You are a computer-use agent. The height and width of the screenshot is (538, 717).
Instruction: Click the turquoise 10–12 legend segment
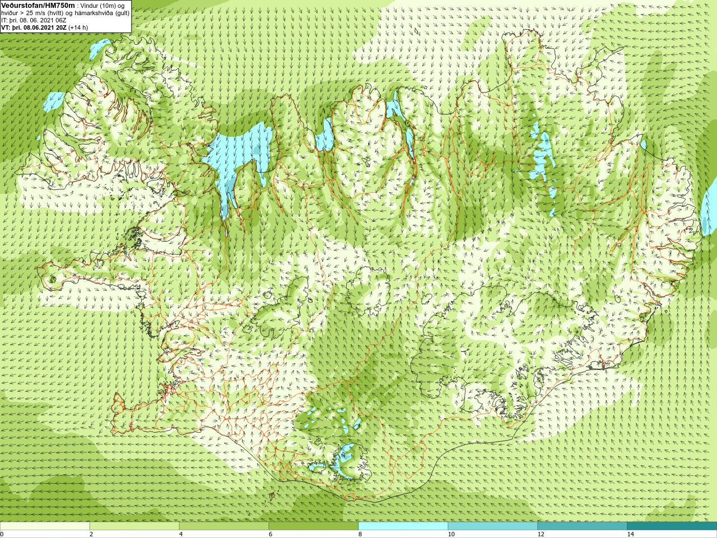coord(493,526)
